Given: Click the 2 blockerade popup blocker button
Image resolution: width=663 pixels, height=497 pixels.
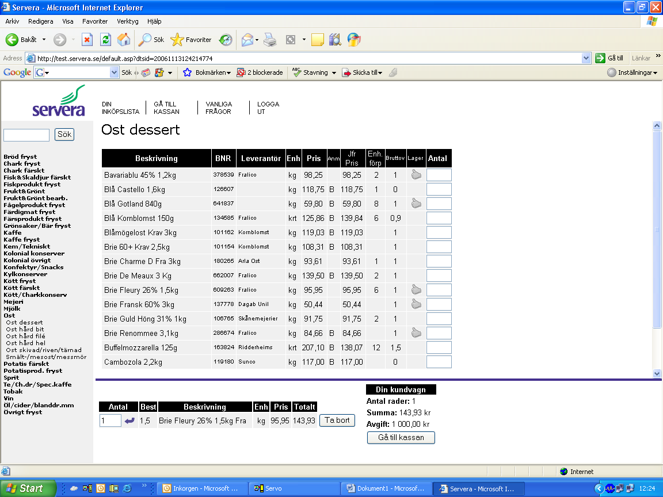Looking at the screenshot, I should pos(260,72).
